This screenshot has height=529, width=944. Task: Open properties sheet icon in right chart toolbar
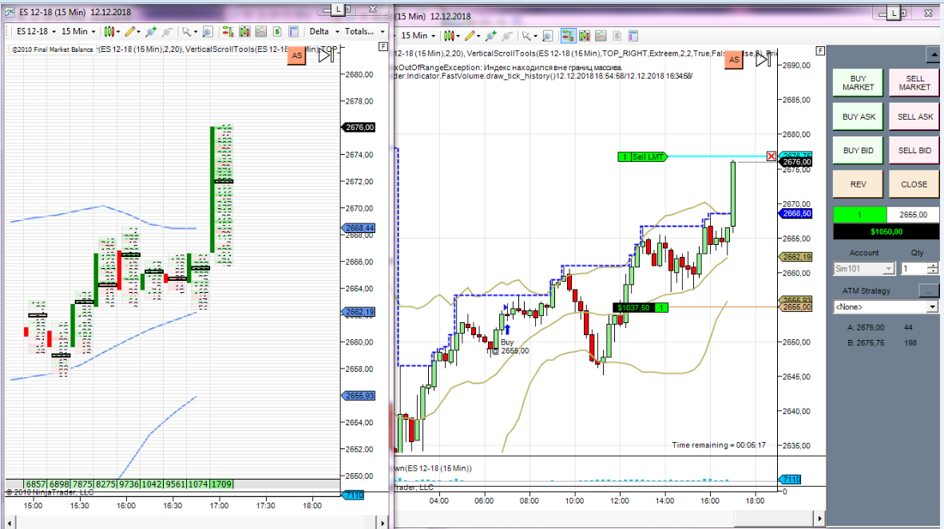click(x=633, y=36)
